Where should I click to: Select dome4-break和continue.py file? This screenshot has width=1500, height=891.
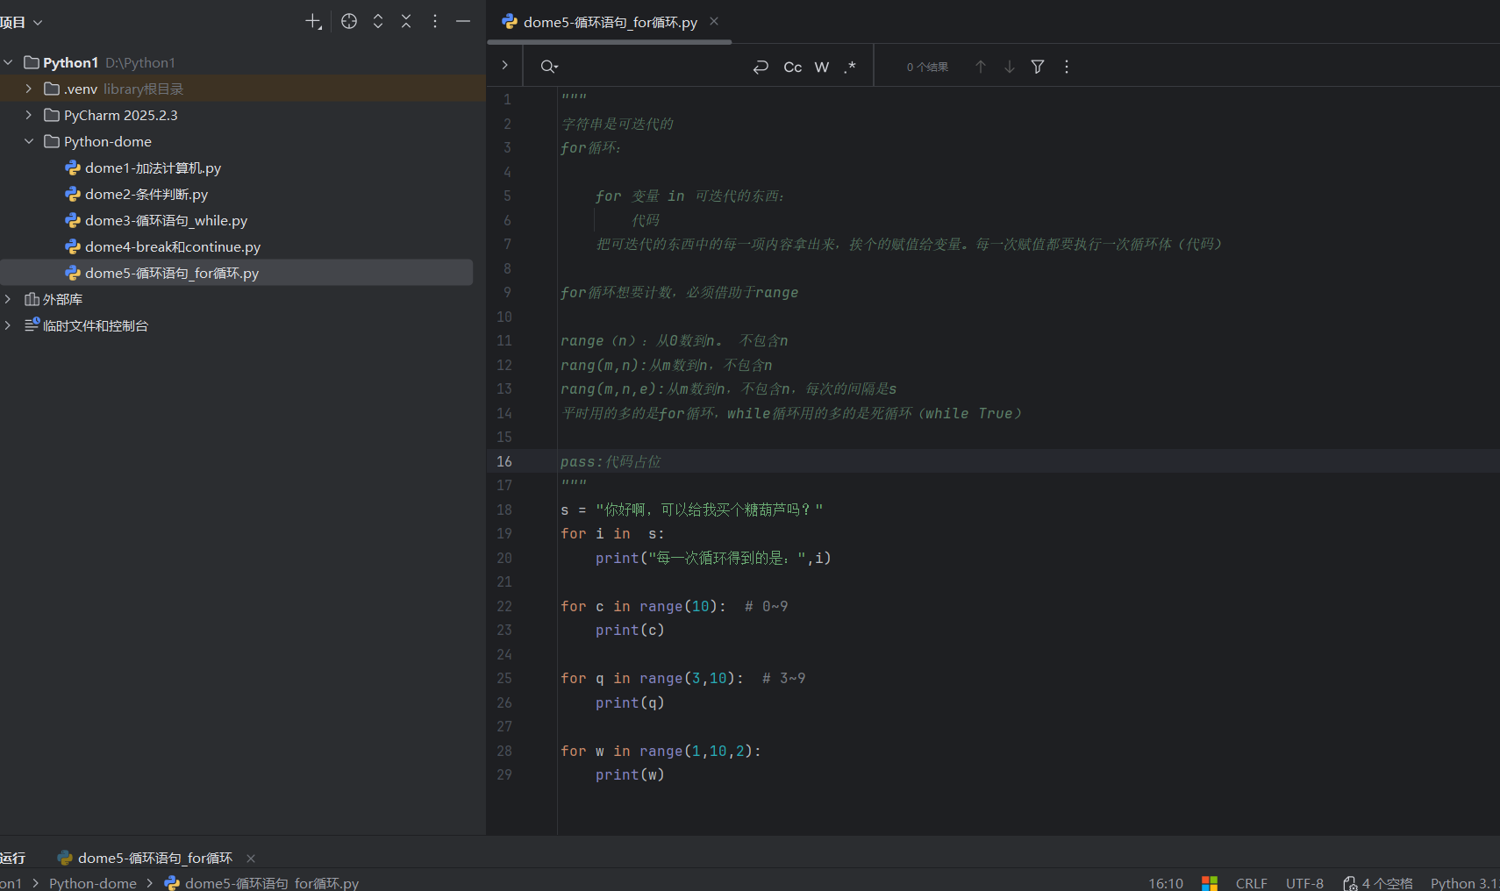(172, 246)
